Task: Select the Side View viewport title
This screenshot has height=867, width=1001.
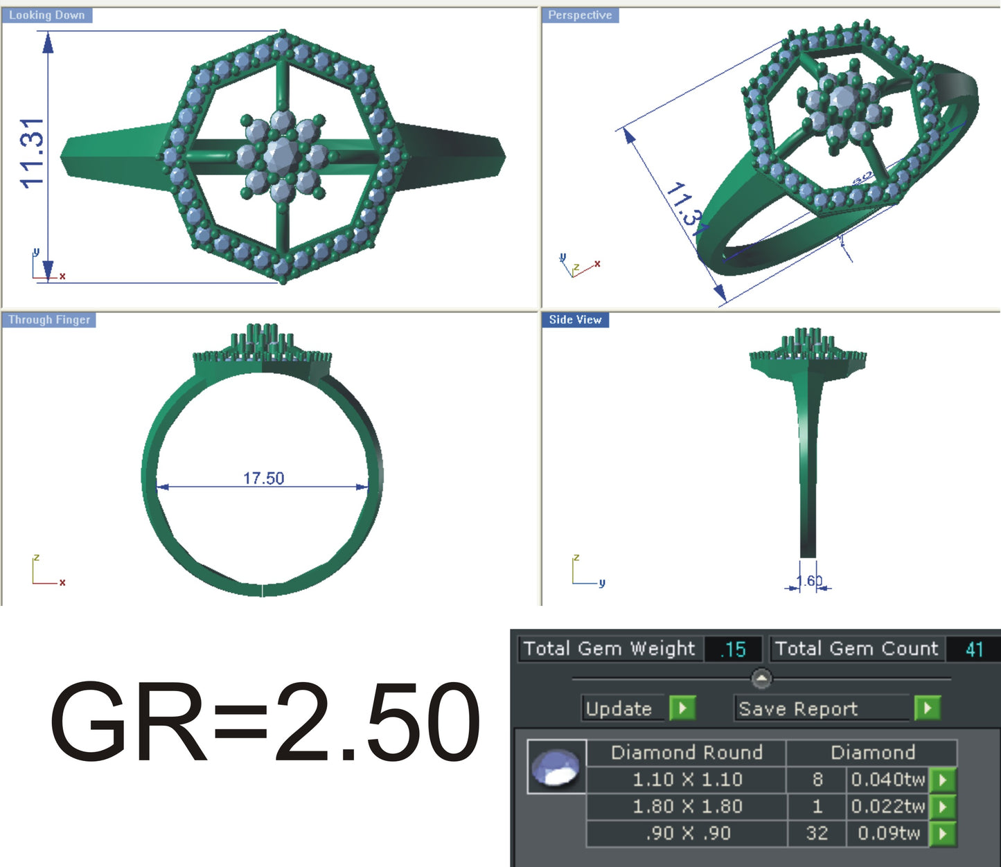Action: click(576, 320)
